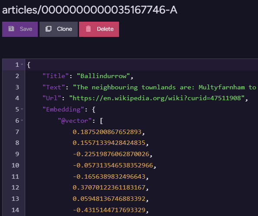Screen dimensions: 258x216
Task: Click the document ID title heading
Action: (x=89, y=10)
